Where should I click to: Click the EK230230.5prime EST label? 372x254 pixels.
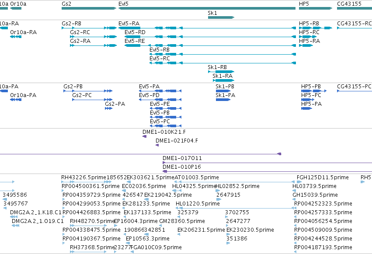250,230
